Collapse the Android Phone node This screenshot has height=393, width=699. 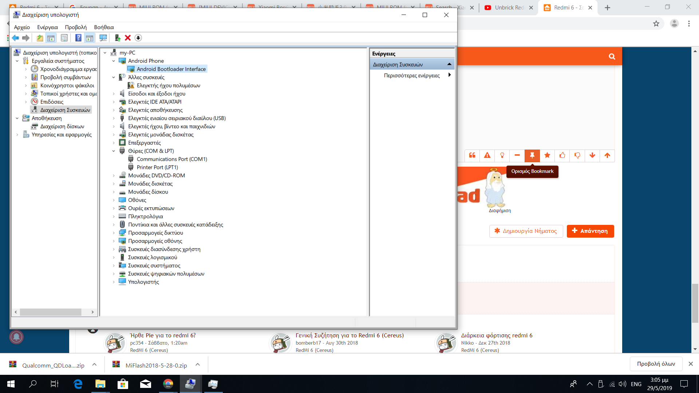pos(114,61)
